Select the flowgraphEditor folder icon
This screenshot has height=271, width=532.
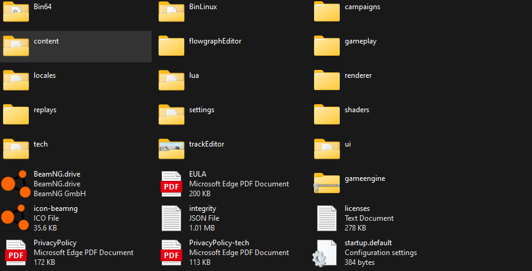tap(171, 46)
